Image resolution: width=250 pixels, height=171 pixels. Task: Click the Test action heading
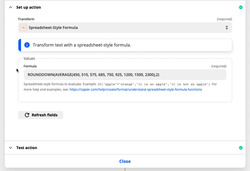(x=27, y=148)
